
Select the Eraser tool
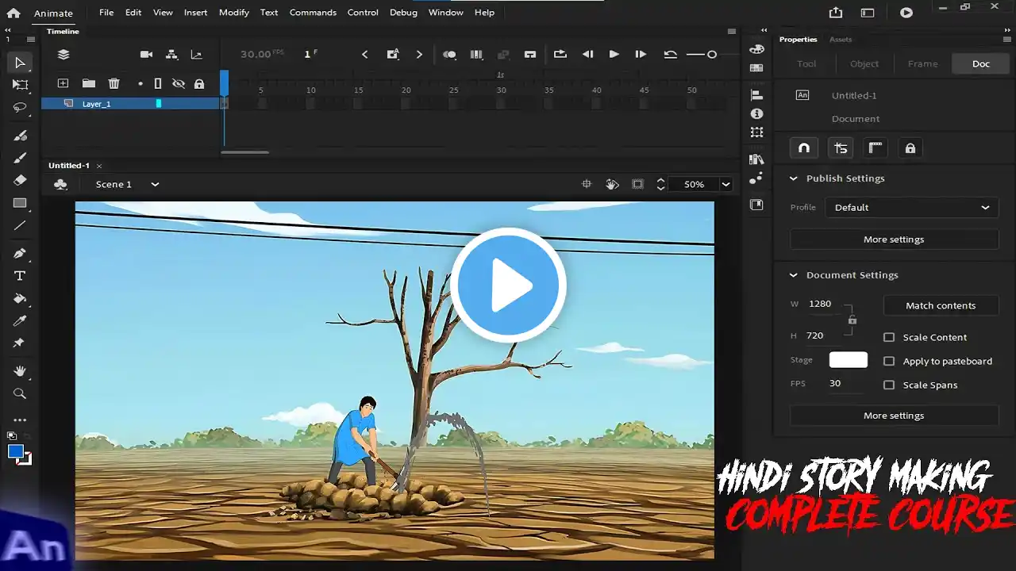pyautogui.click(x=20, y=180)
